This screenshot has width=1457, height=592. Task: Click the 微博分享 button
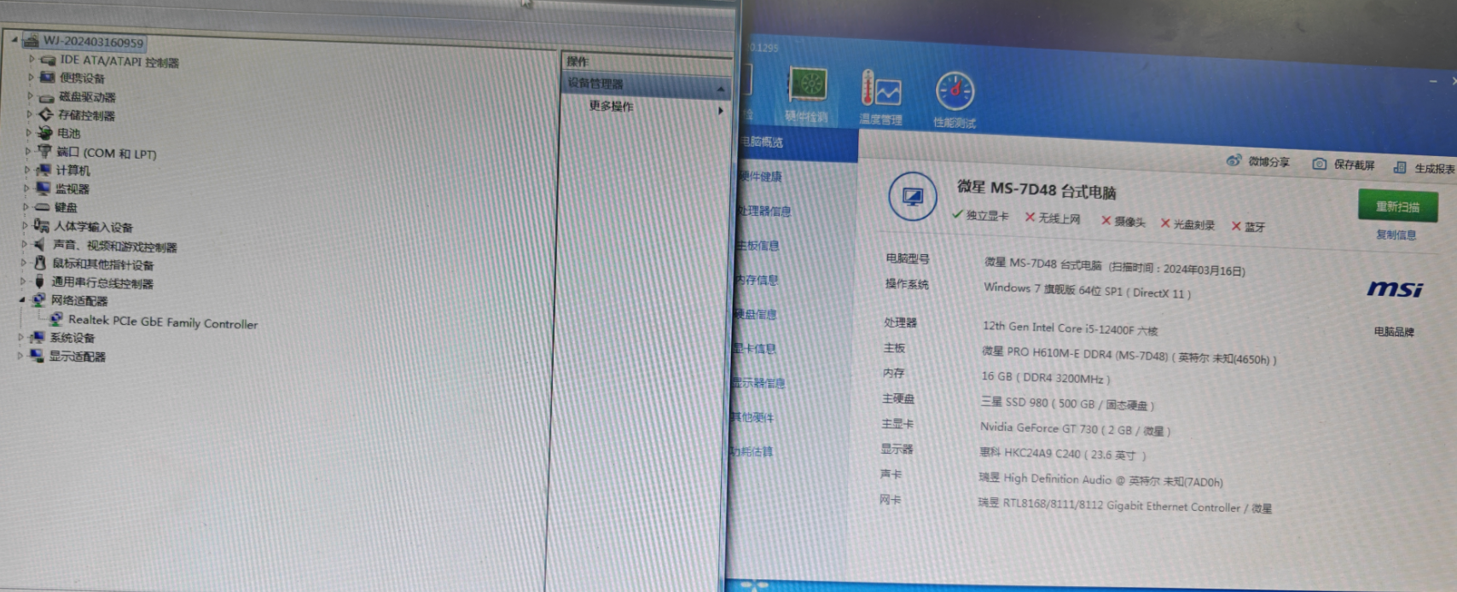(1258, 161)
